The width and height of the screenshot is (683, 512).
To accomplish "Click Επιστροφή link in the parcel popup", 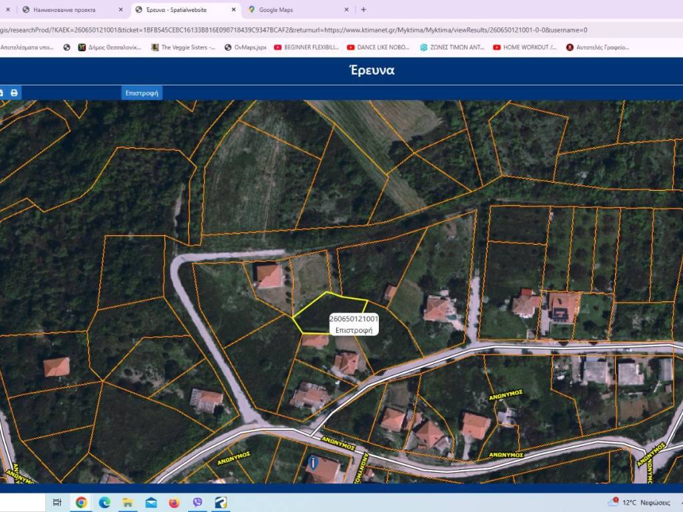I will click(x=354, y=329).
